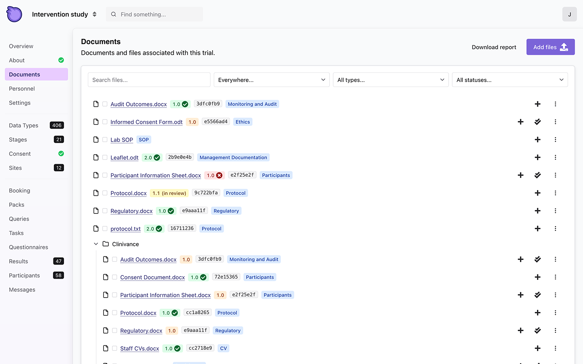Click plus icon on Lab SOP row
Screen dimensions: 583x364
538,140
